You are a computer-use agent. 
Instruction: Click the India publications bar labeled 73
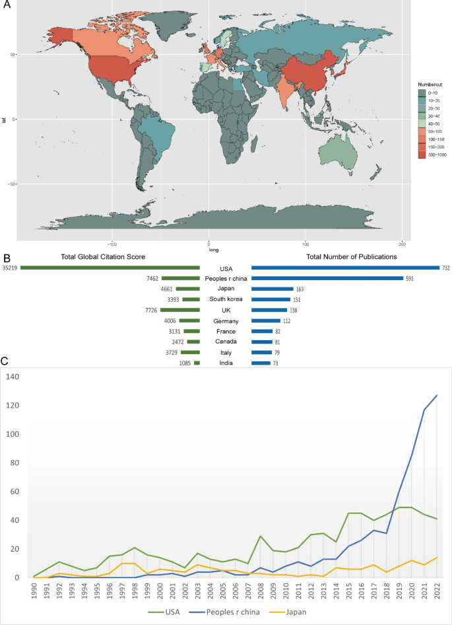(x=261, y=363)
